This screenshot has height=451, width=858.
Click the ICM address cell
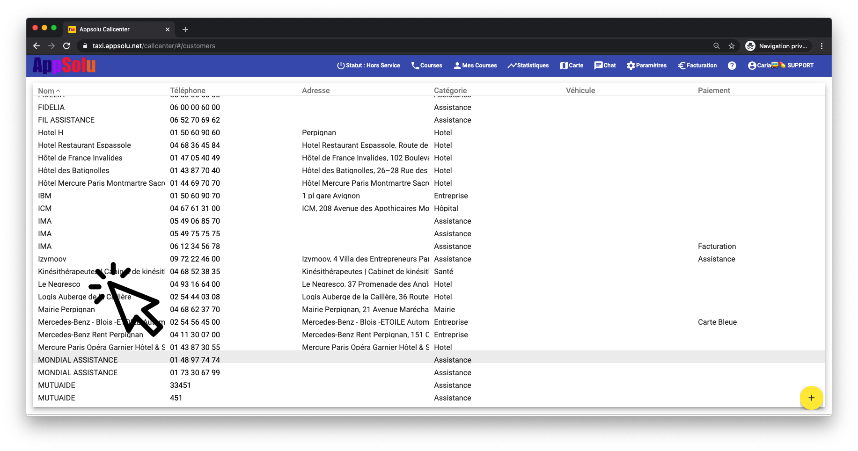pyautogui.click(x=365, y=209)
